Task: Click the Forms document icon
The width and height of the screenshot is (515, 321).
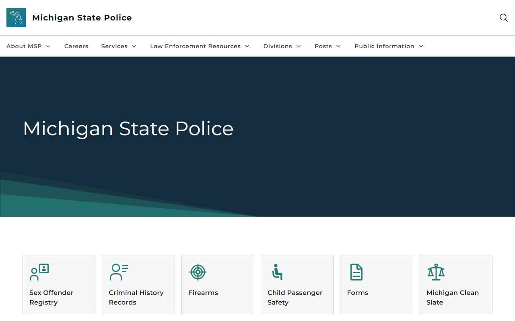Action: point(356,272)
